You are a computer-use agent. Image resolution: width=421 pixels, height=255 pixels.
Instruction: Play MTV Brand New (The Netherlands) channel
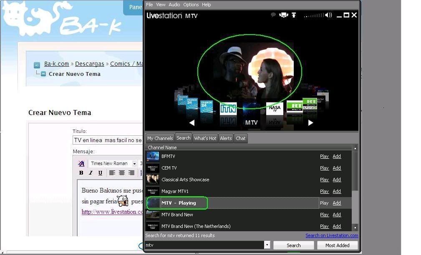tap(324, 226)
